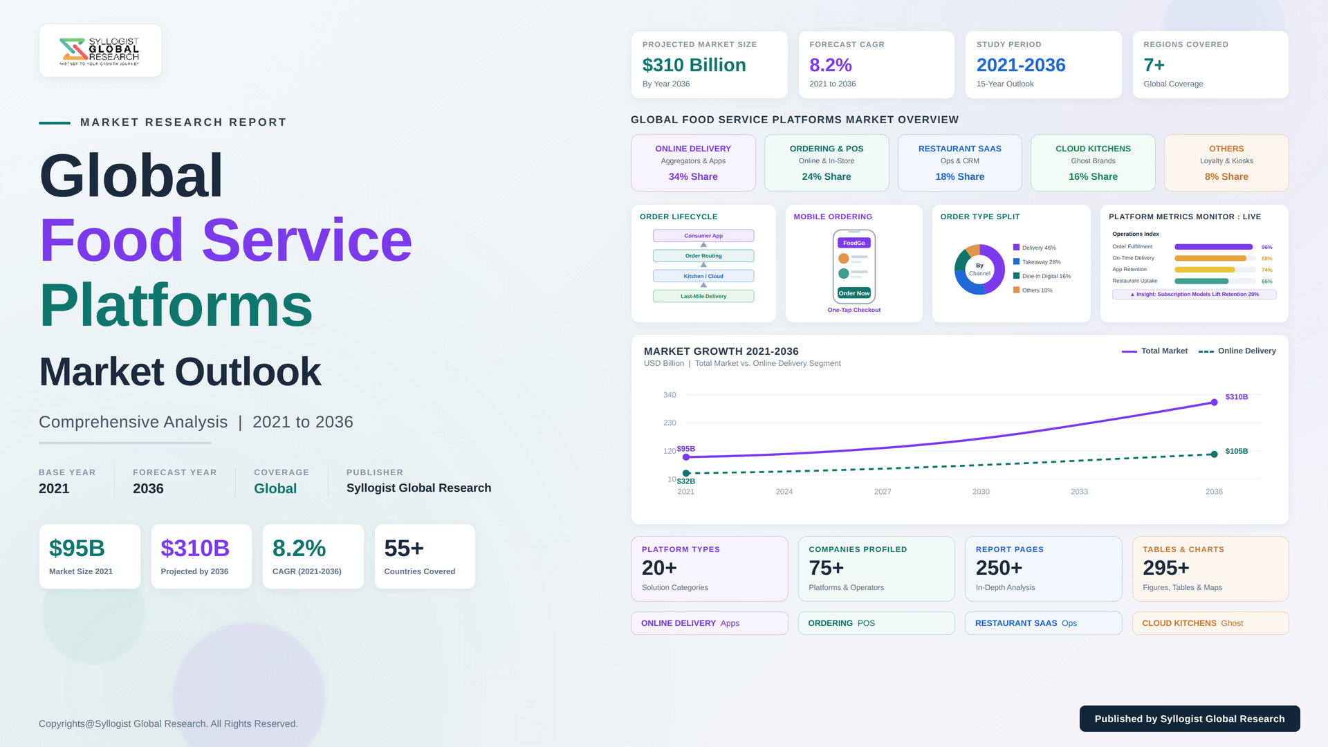The width and height of the screenshot is (1328, 747).
Task: Click the Projected Market Size $310 Billion card
Action: point(709,64)
